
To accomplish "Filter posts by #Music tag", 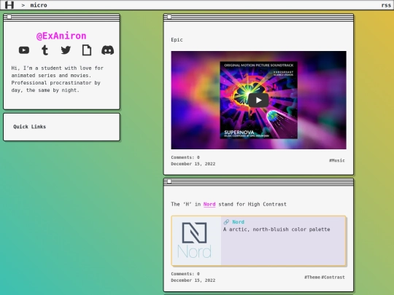I will click(337, 160).
